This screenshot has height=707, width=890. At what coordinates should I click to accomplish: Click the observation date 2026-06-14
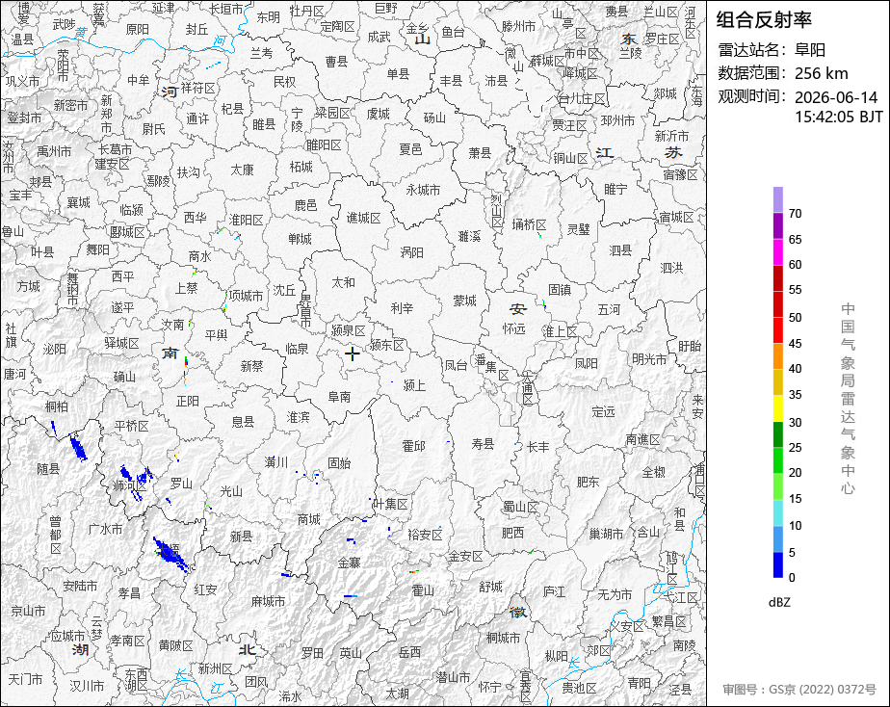835,97
